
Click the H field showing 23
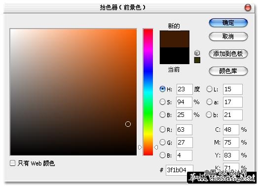(185, 89)
